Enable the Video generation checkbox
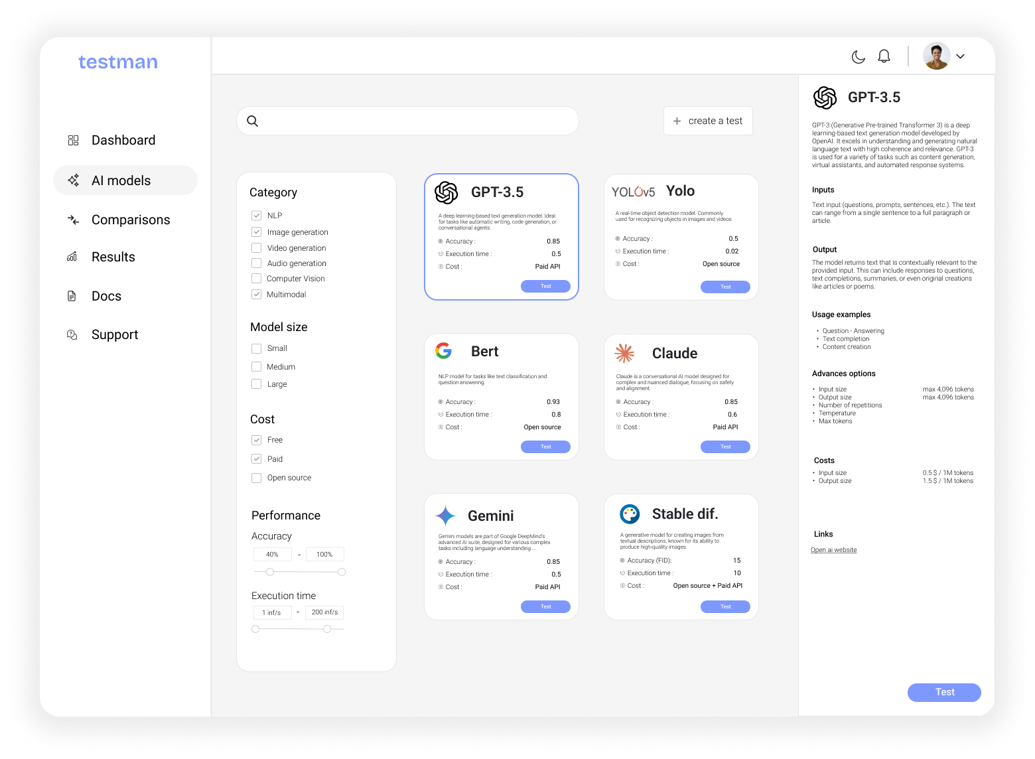Image resolution: width=1035 pixels, height=759 pixels. (x=256, y=247)
